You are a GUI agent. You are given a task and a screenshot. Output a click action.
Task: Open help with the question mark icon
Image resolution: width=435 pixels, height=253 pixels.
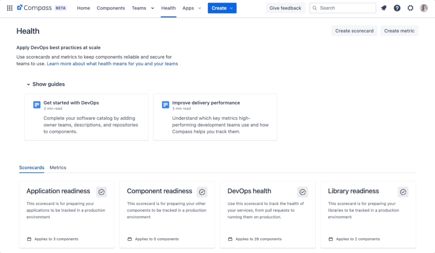397,8
